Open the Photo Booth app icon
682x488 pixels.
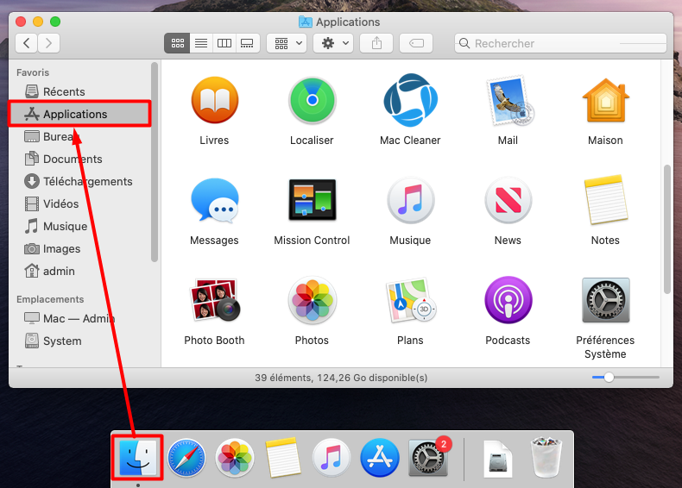214,300
